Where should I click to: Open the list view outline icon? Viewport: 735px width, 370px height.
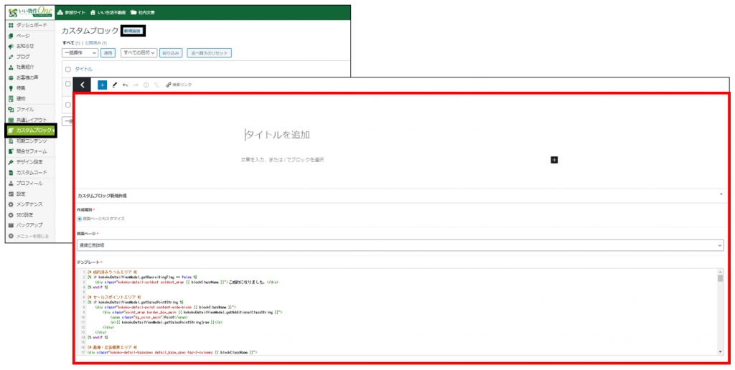point(156,85)
